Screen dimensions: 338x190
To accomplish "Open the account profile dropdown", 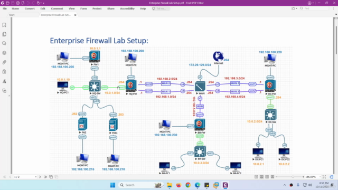I will pos(311,3).
